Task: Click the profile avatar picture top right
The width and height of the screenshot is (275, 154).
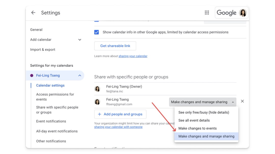Action: (243, 13)
